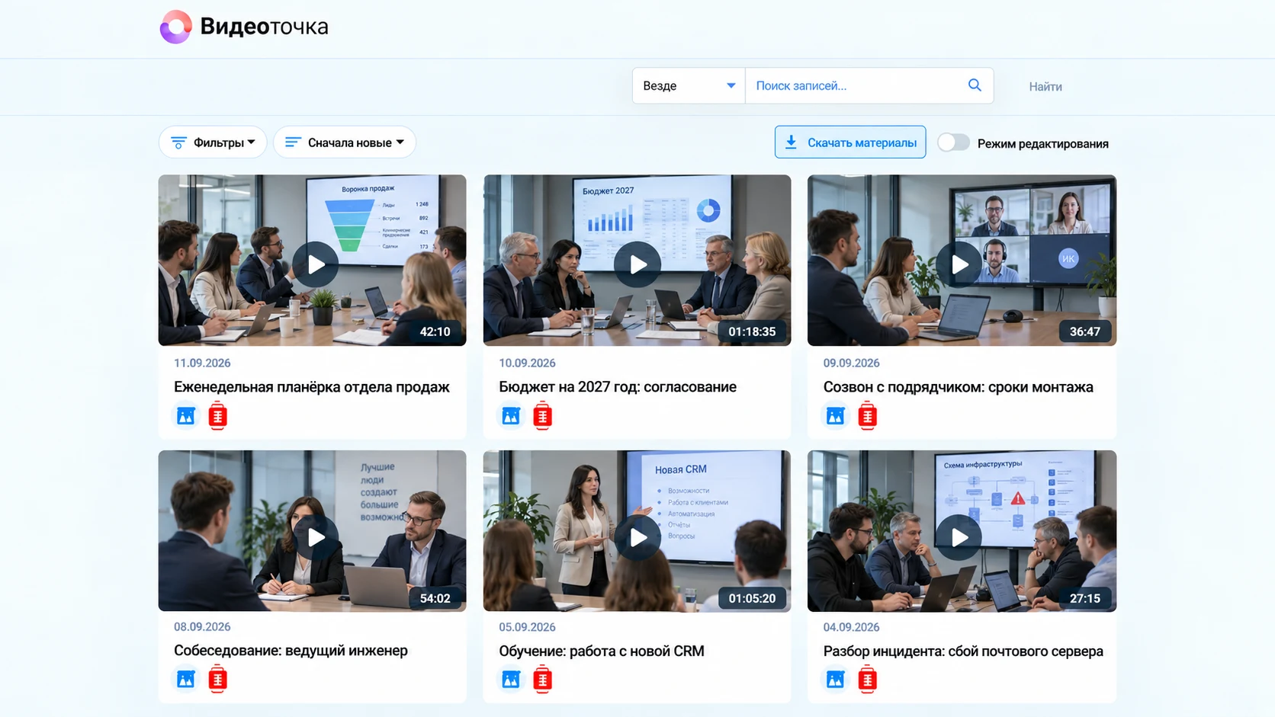Click the 01:18:35 duration badge
Screen dimensions: 1275x717
pos(752,331)
